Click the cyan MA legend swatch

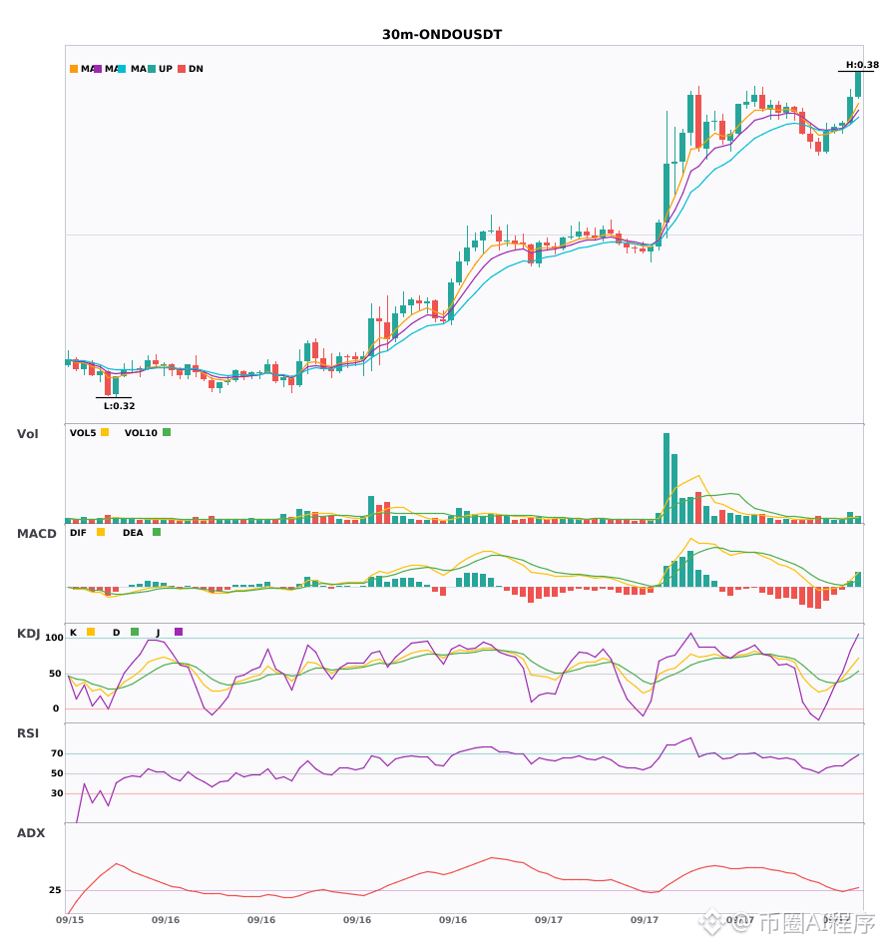pos(122,69)
